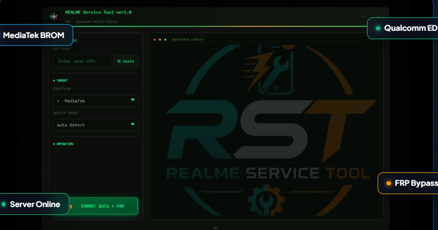This screenshot has width=438, height=230.
Task: Click the FRP Bypass badge
Action: click(408, 184)
